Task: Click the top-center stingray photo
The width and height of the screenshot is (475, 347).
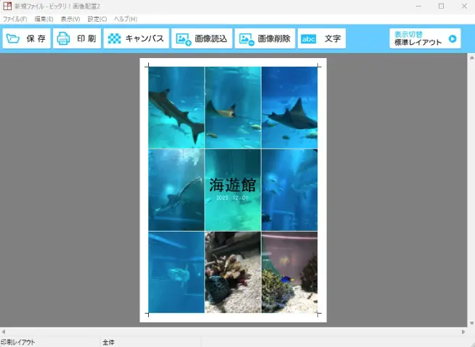Action: 232,107
